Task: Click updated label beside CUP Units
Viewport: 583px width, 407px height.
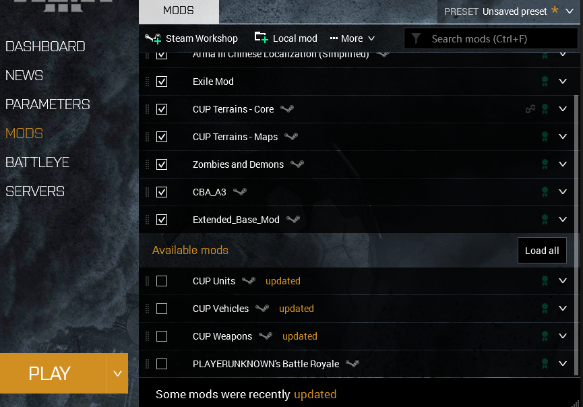Action: (283, 281)
